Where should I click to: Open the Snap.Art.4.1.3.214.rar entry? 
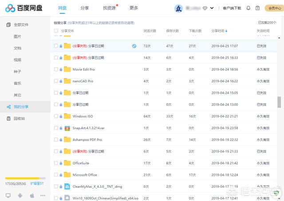(x=89, y=128)
